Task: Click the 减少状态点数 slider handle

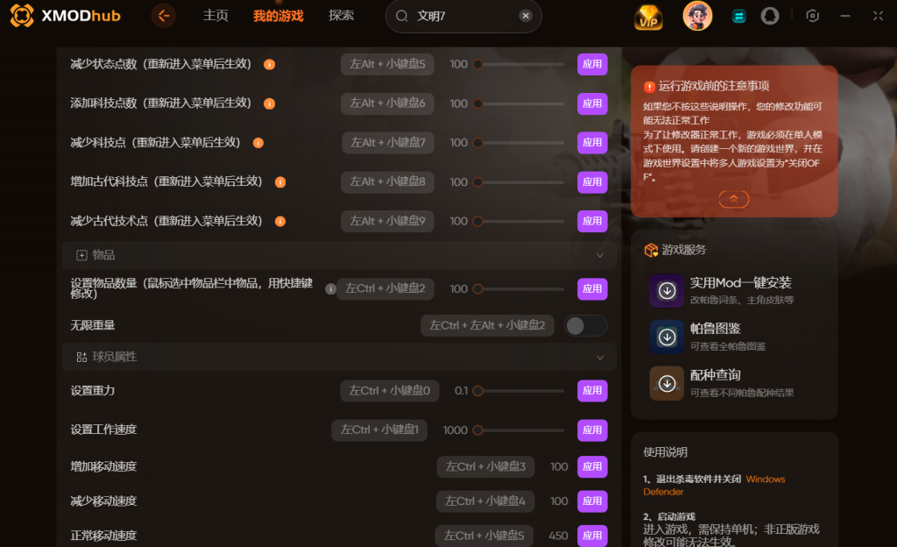Action: point(477,64)
